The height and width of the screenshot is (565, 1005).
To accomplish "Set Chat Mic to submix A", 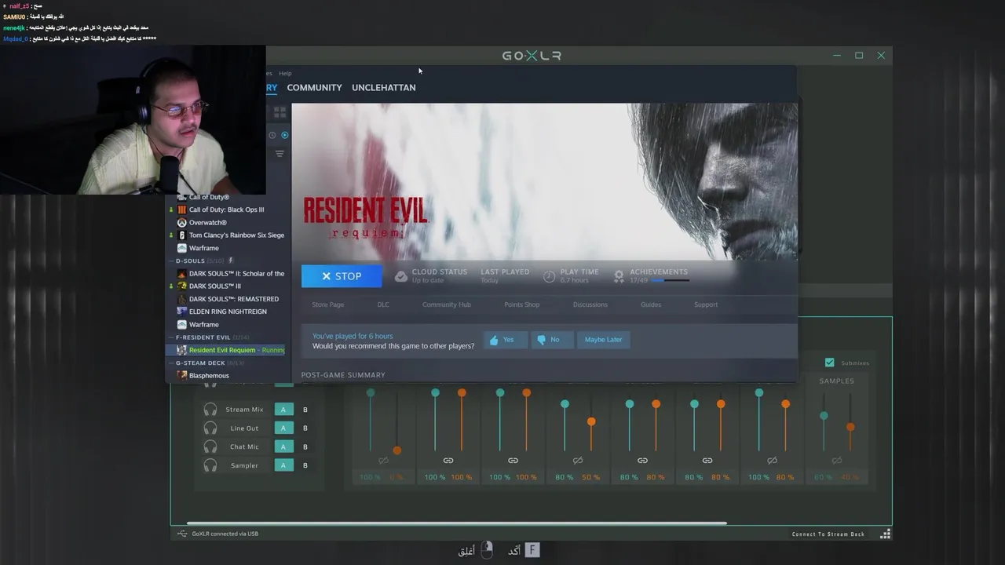I will 283,447.
